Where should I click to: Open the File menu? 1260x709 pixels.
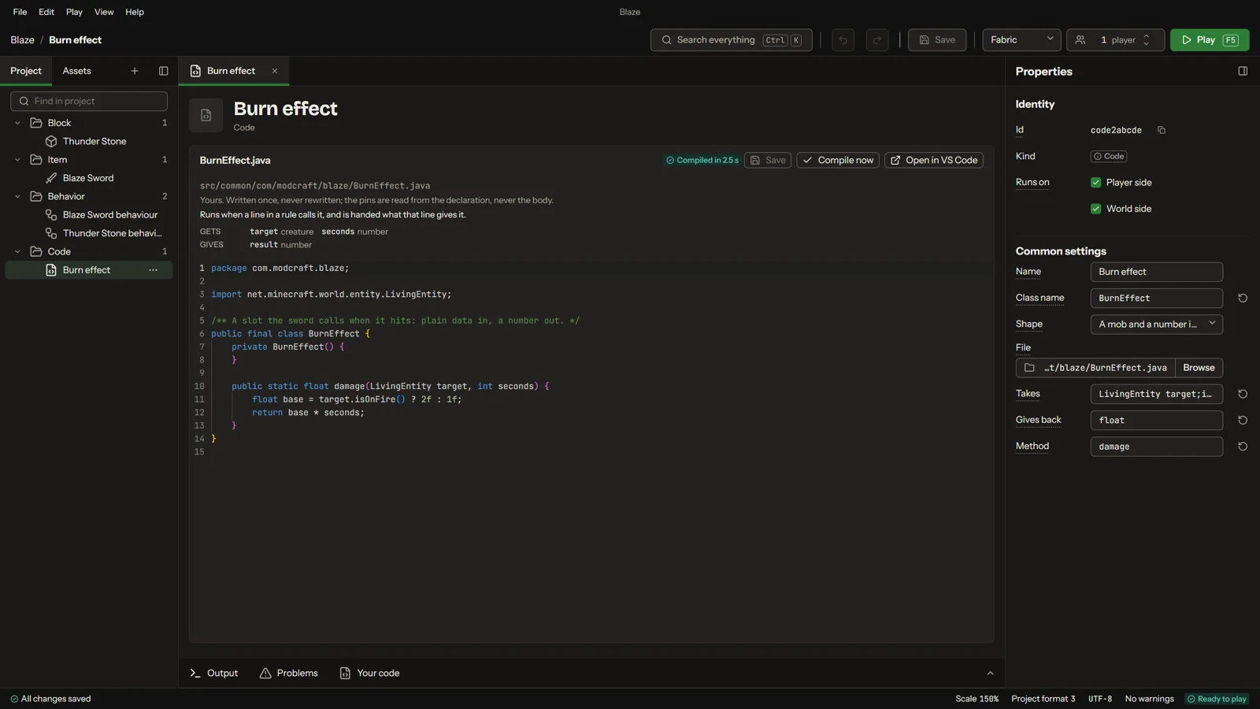[20, 12]
